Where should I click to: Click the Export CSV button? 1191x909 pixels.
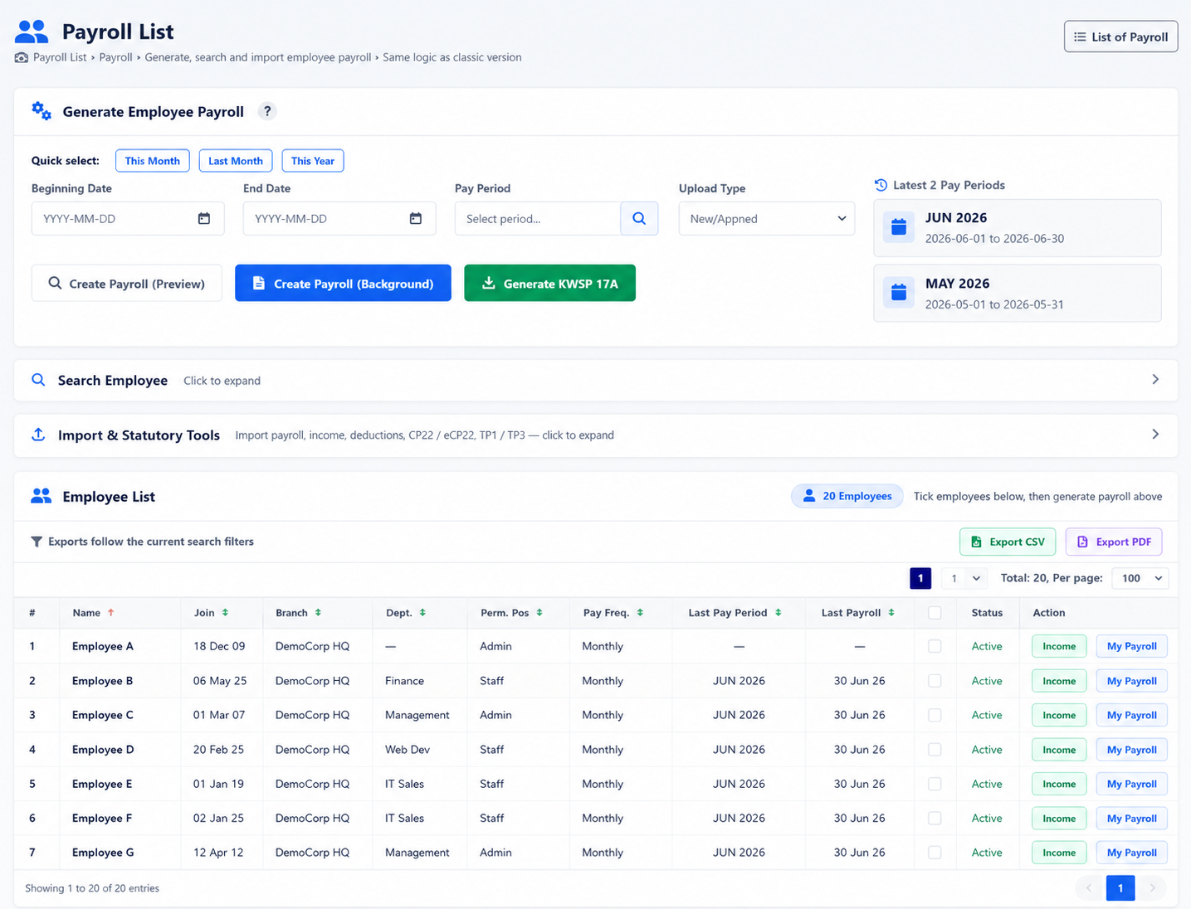click(1008, 542)
